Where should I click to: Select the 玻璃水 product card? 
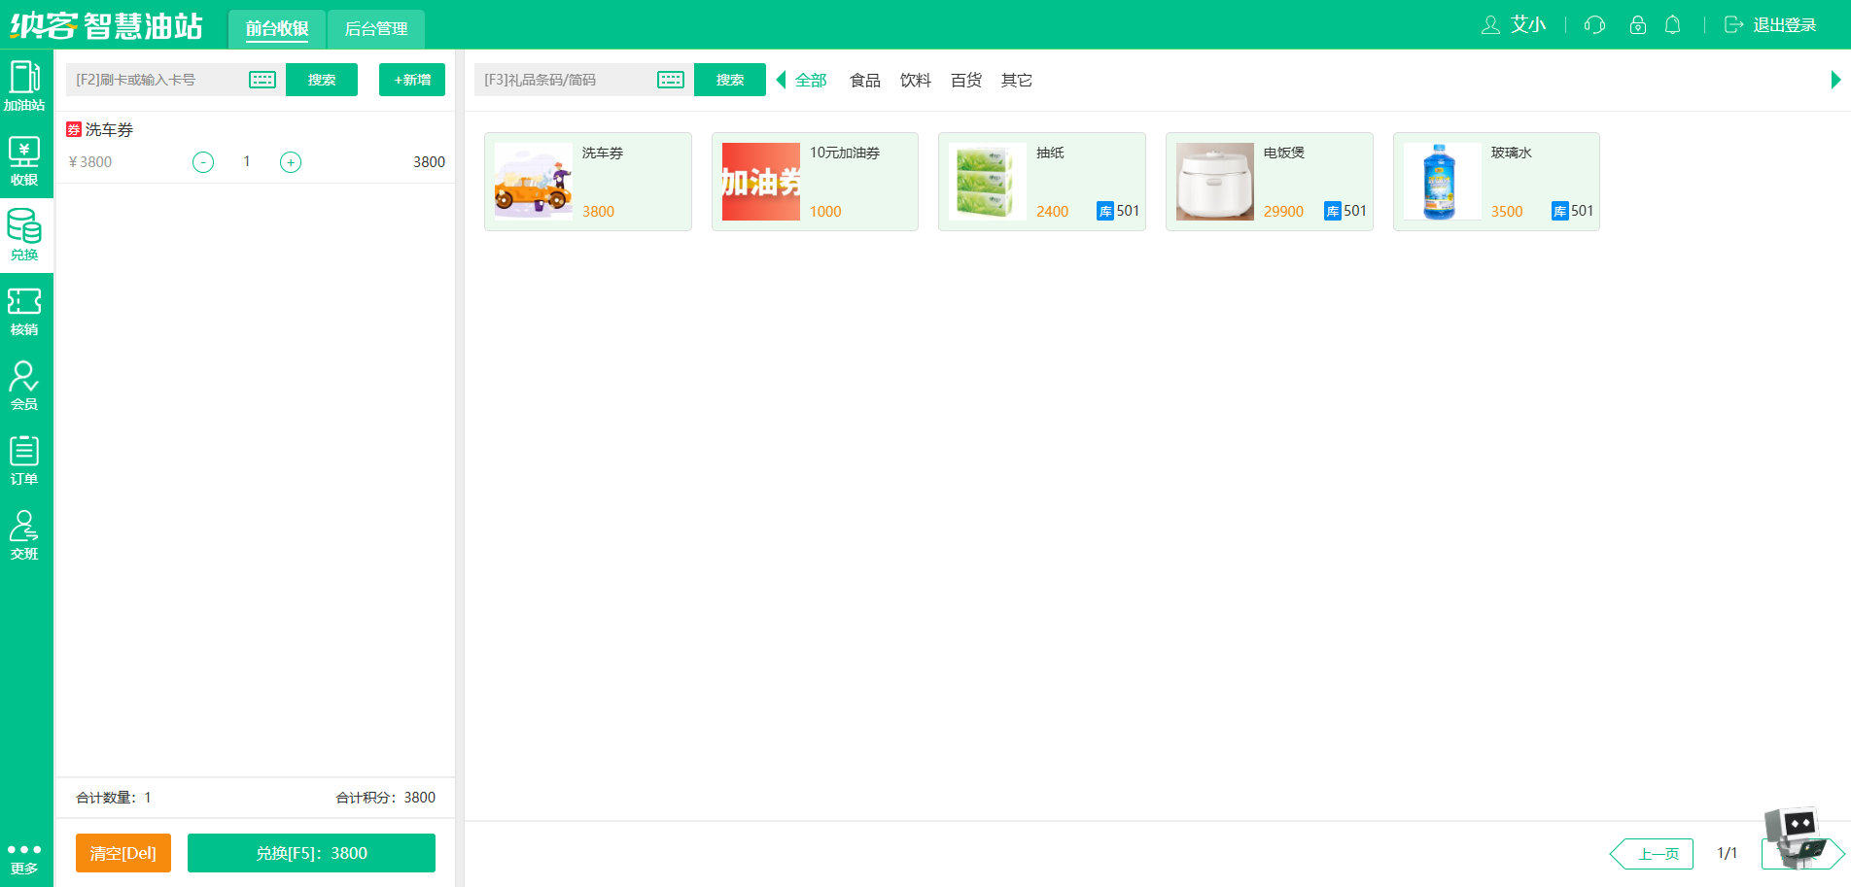pyautogui.click(x=1496, y=182)
